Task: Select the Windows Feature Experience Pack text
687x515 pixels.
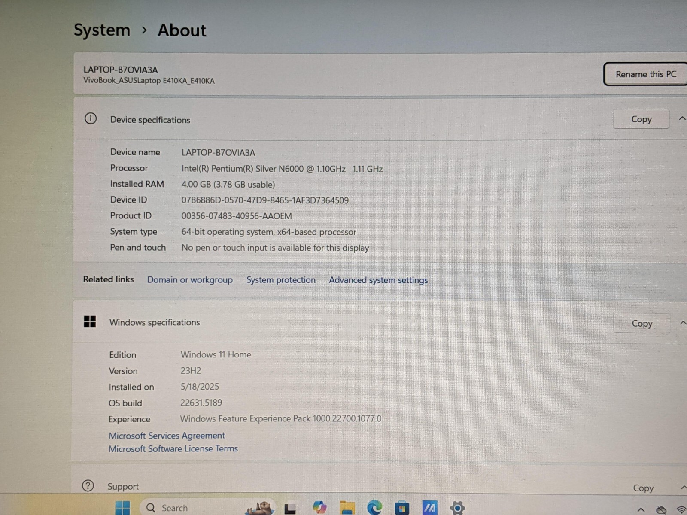Action: point(280,418)
